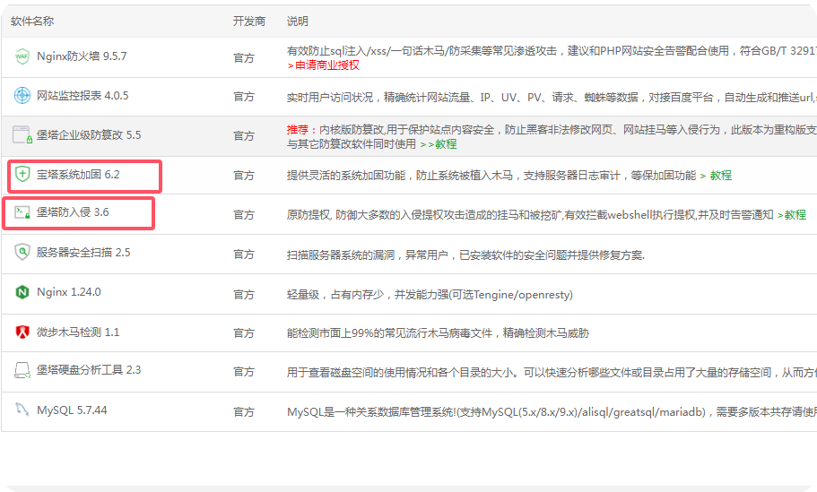Viewport: 817px width, 492px height.
Task: Click the 宝塔系统加固 shield icon
Action: [22, 174]
